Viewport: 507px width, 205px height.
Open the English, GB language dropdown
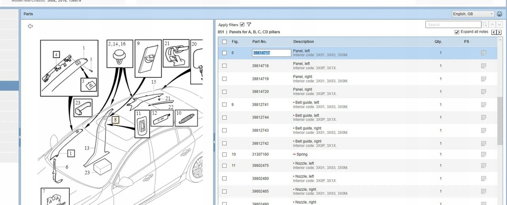tap(473, 14)
